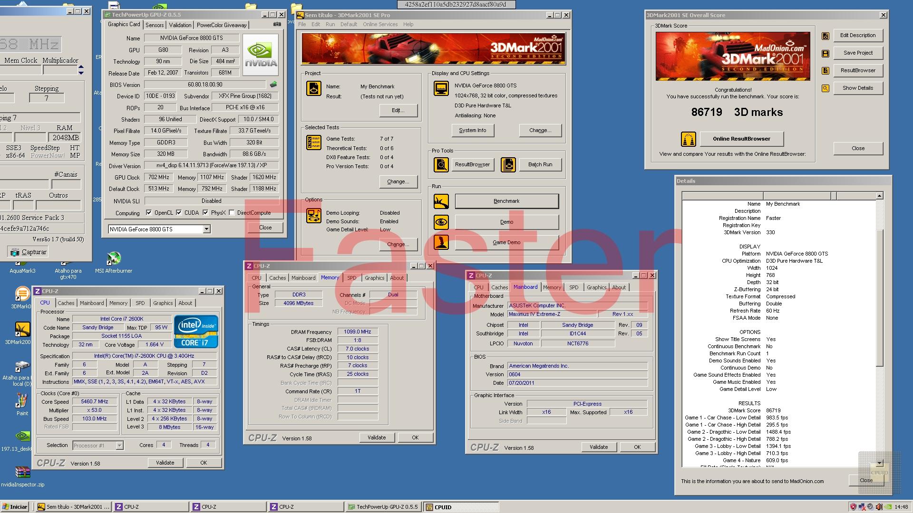The height and width of the screenshot is (513, 913).
Task: Click the ResultBrowser icon in score window
Action: coord(826,71)
